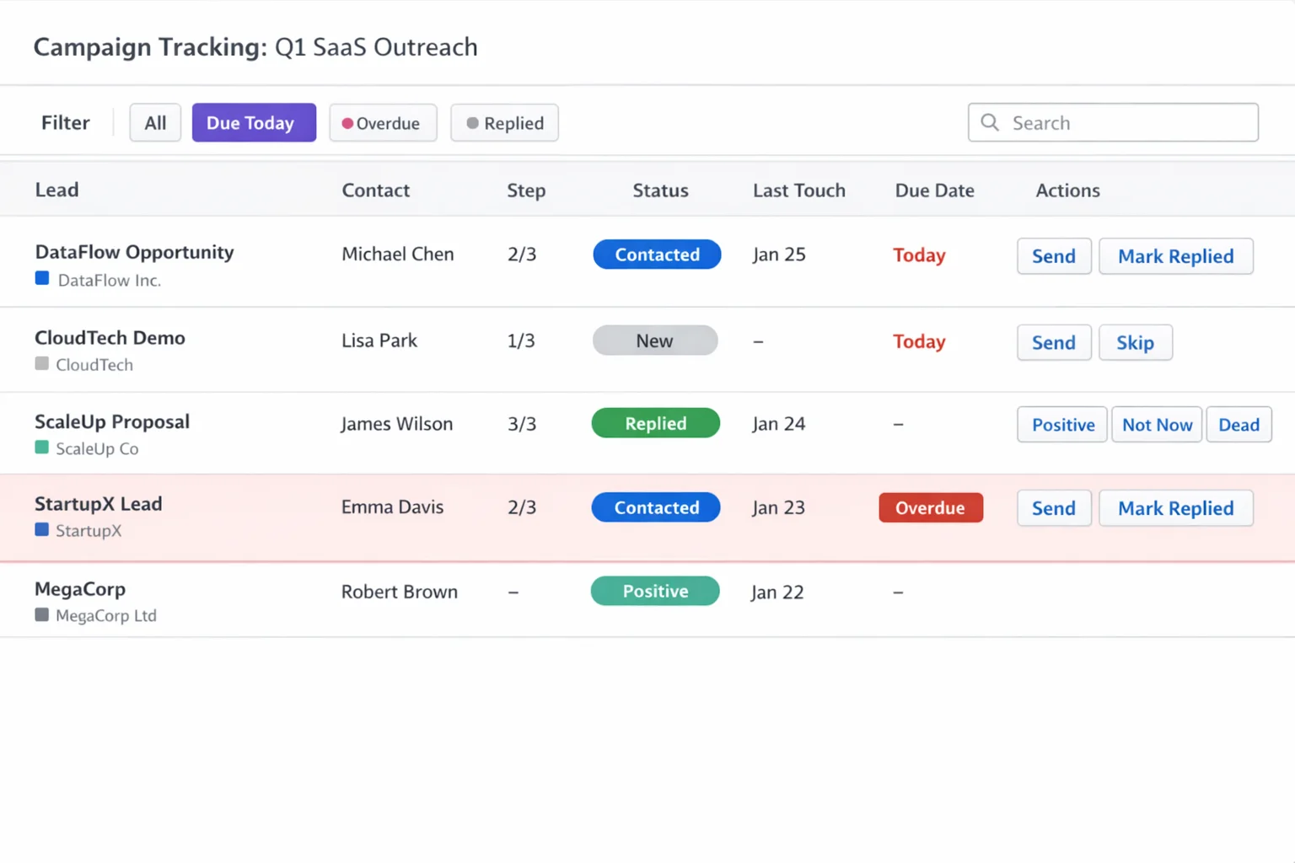
Task: Open the Replied status badge for James Wilson
Action: pos(655,423)
